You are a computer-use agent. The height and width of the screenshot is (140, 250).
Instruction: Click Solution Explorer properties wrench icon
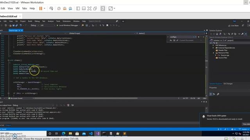pyautogui.click(x=242, y=34)
